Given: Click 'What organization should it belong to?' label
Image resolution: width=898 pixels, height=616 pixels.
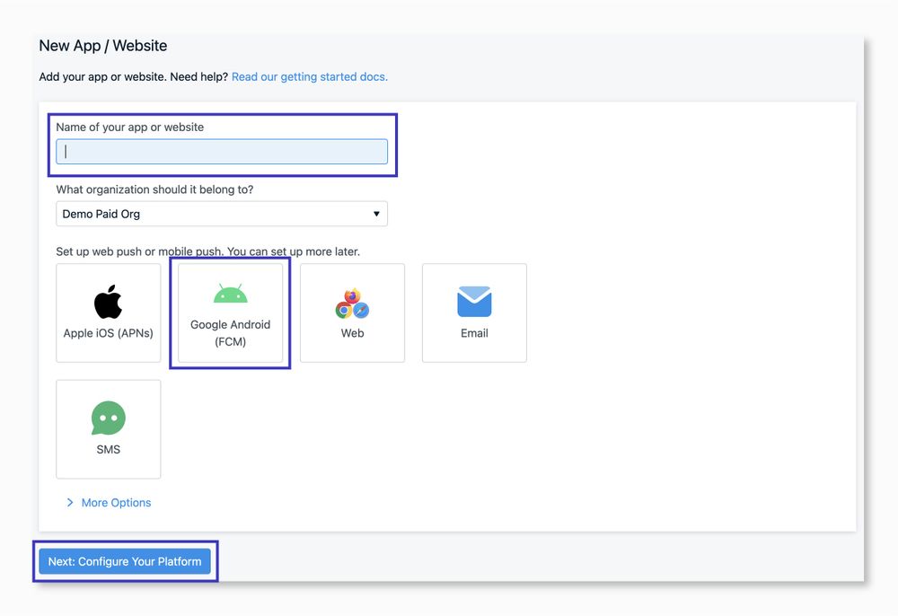Looking at the screenshot, I should pos(154,189).
